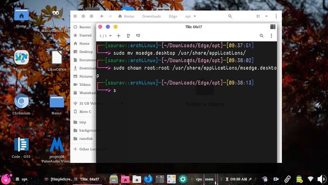Add terminal below in Tilix
This screenshot has height=185, width=328.
coord(138,35)
